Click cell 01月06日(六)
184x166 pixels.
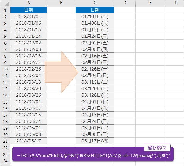[x=95, y=23]
